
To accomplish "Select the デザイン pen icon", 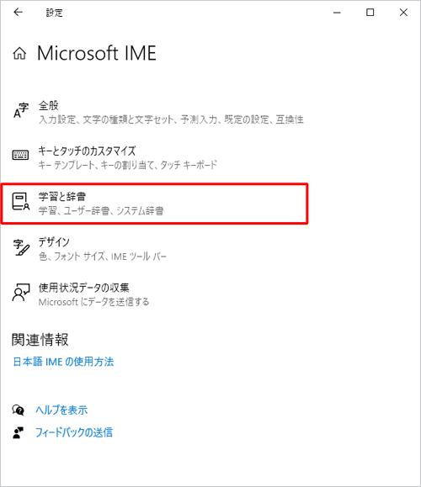I will (x=21, y=247).
